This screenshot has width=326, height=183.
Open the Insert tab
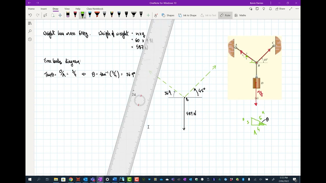click(44, 9)
